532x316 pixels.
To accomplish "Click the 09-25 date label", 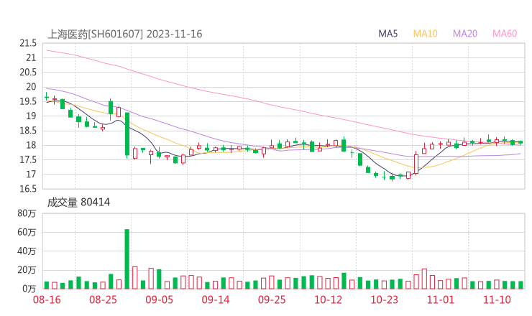I will point(272,299).
